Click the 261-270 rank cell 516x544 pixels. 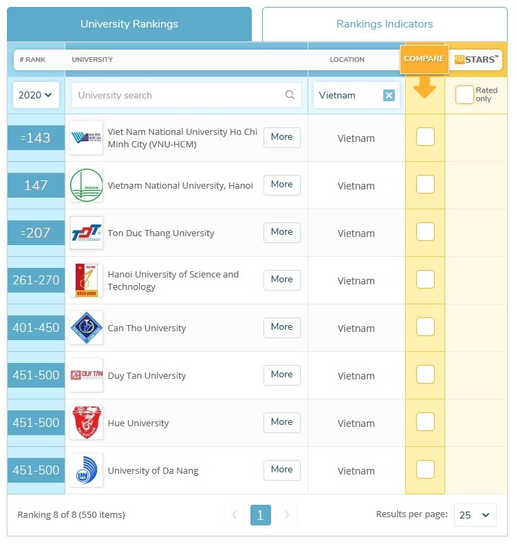pyautogui.click(x=36, y=280)
